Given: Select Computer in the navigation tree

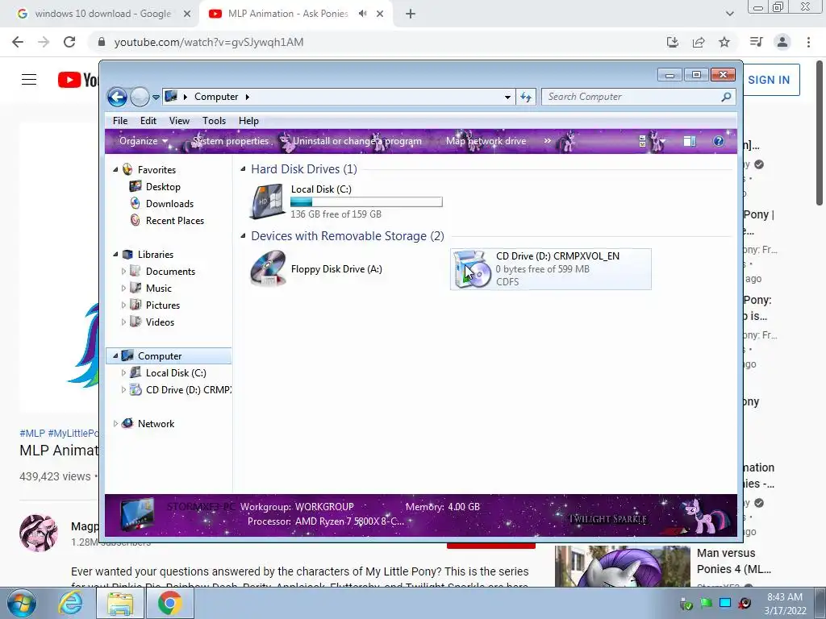Looking at the screenshot, I should coord(160,355).
